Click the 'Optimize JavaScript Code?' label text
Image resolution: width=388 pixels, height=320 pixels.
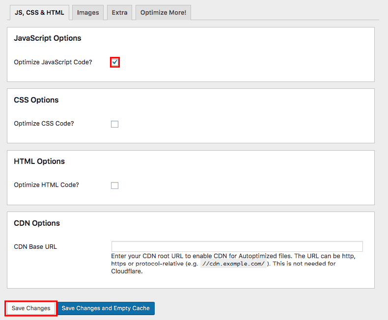[x=53, y=62]
